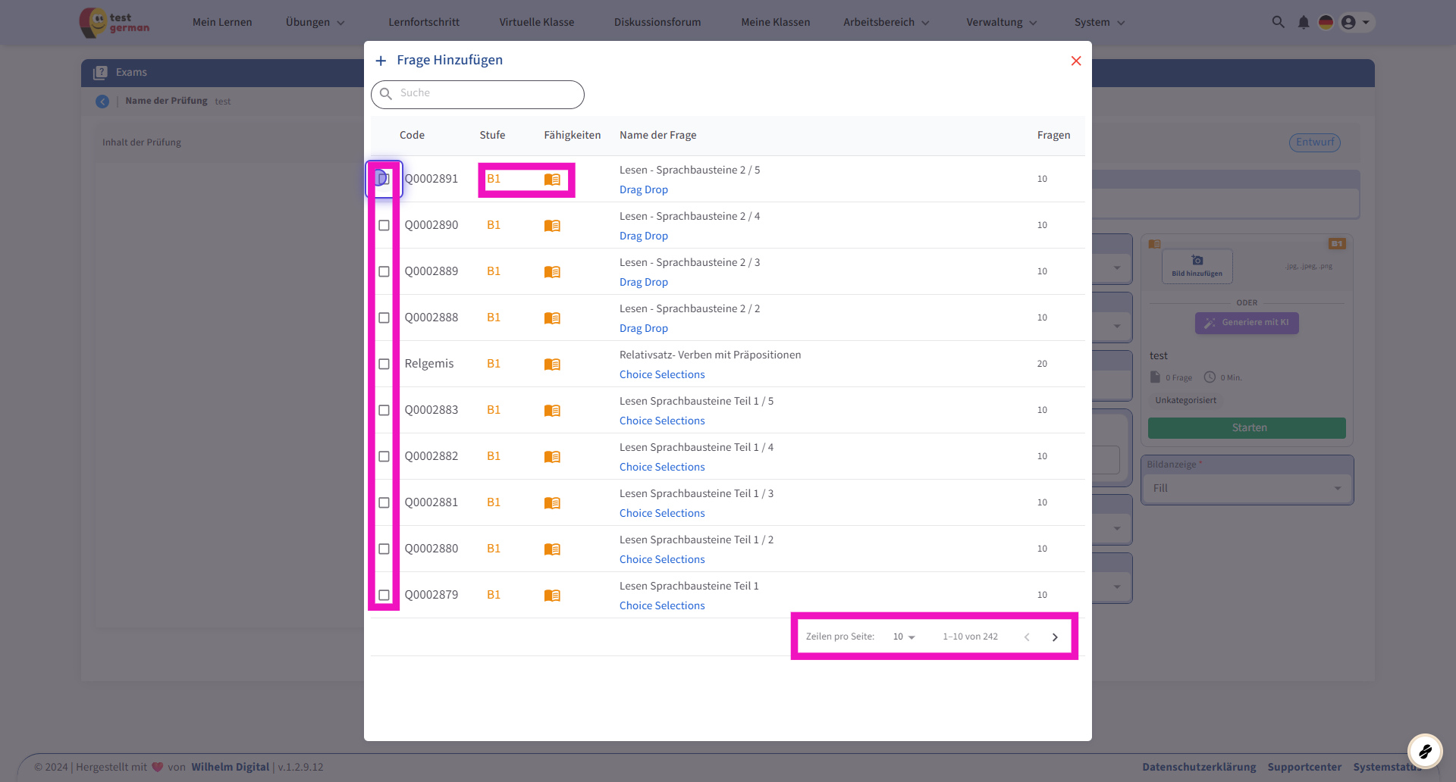Viewport: 1456px width, 782px height.
Task: Close the Frage Hinzufügen dialog
Action: click(x=1075, y=61)
